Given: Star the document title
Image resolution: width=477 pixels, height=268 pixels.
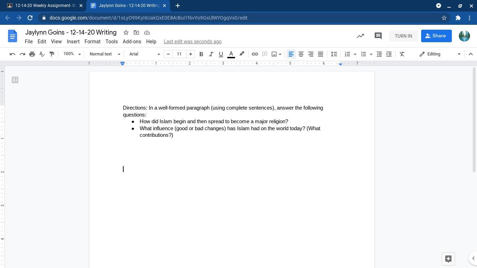Looking at the screenshot, I should 126,32.
